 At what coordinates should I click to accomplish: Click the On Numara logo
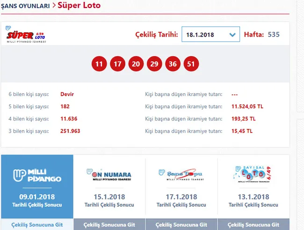pyautogui.click(x=109, y=175)
